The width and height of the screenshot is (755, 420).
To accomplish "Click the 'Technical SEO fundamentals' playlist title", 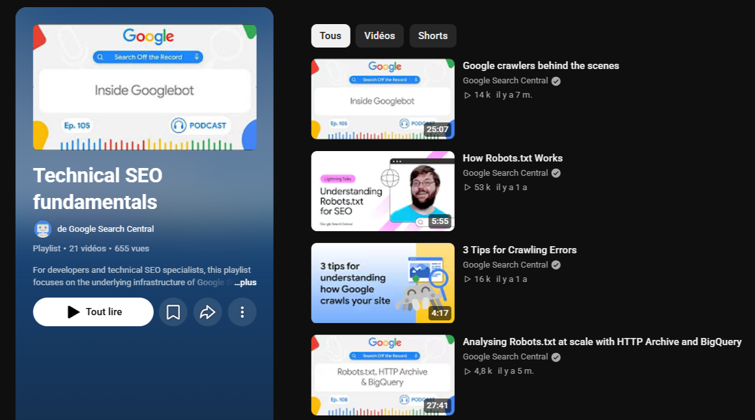I will click(x=98, y=189).
